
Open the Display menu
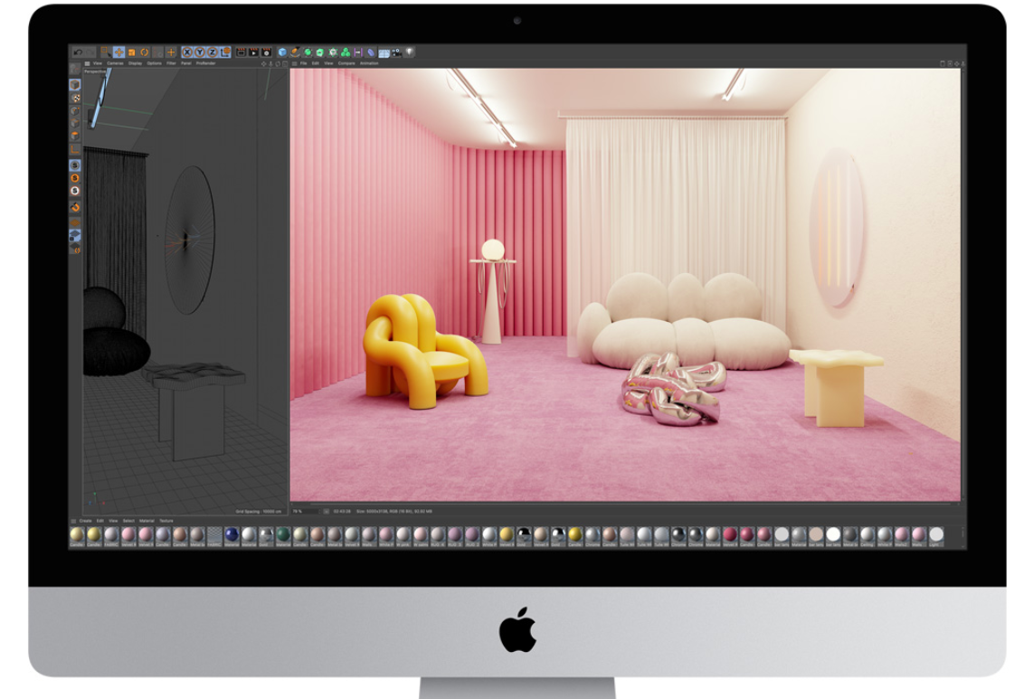[x=135, y=63]
